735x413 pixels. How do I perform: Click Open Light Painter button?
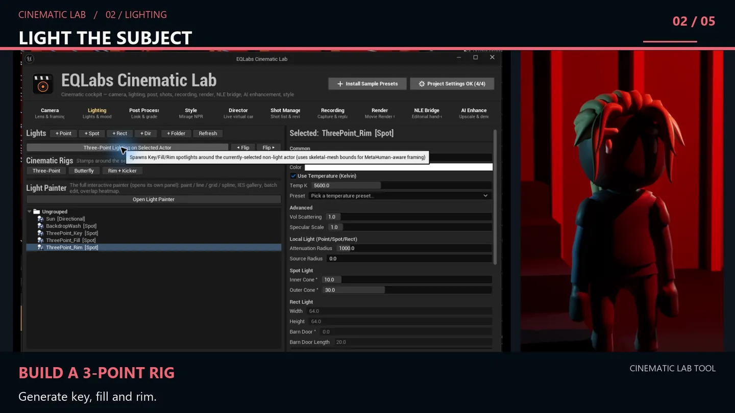point(154,199)
